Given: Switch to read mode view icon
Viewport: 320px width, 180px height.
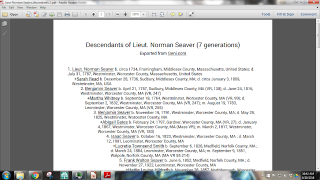Looking at the screenshot, I should [191, 14].
